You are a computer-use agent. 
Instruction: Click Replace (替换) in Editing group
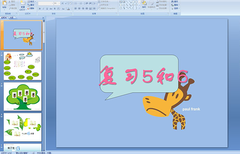tap(175, 5)
